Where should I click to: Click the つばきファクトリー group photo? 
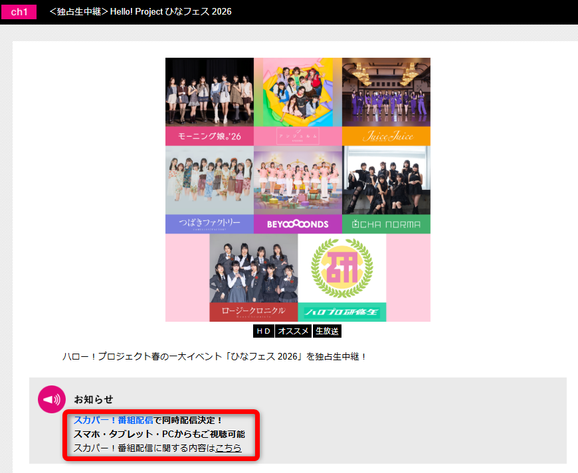tap(209, 179)
